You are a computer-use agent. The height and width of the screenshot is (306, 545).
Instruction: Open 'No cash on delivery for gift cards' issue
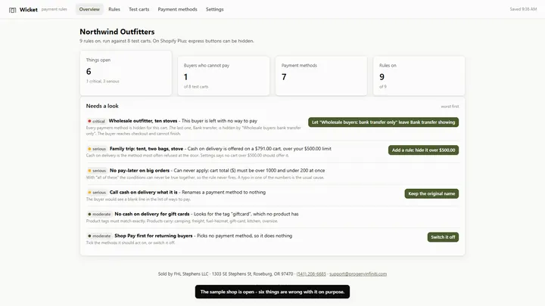(152, 214)
